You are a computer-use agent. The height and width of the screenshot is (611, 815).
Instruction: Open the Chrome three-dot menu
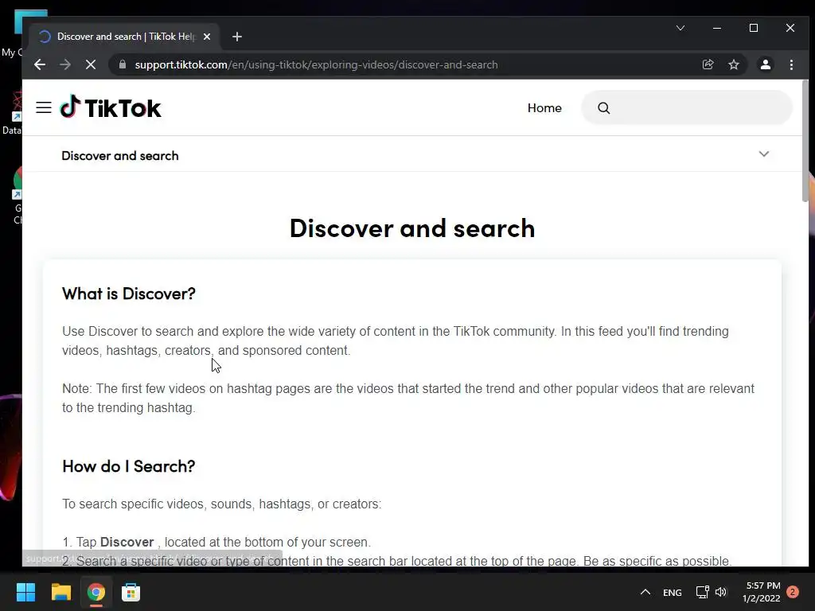point(791,64)
